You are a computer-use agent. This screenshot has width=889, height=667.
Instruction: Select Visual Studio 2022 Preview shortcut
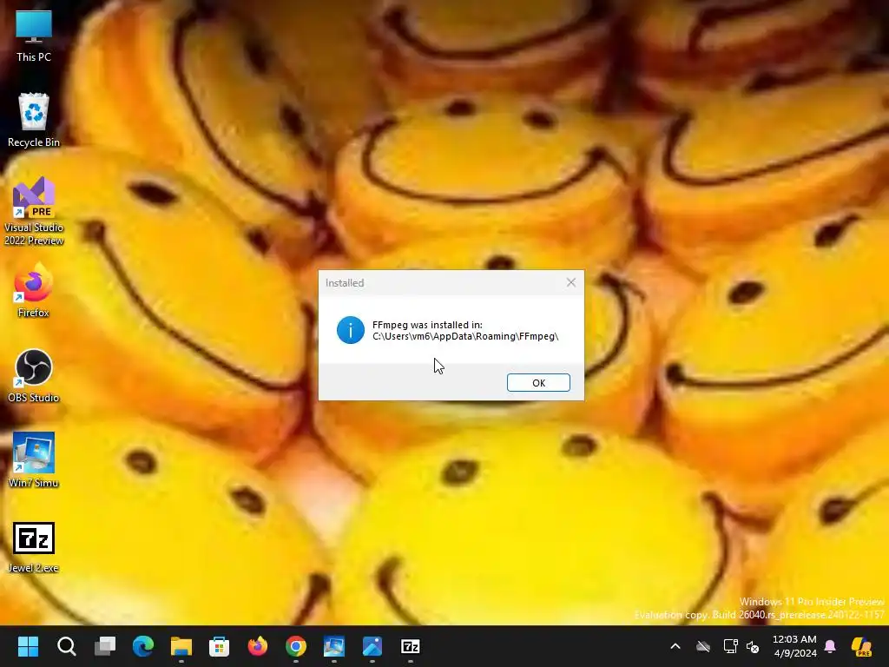pyautogui.click(x=34, y=211)
